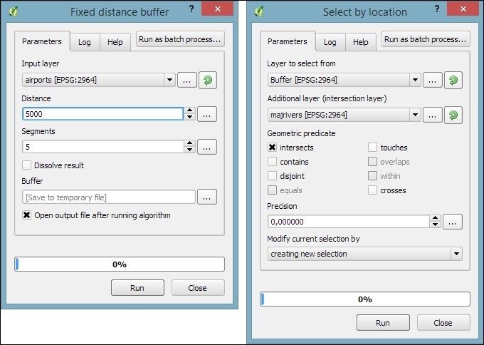Check the touches geometric predicate

click(x=372, y=148)
